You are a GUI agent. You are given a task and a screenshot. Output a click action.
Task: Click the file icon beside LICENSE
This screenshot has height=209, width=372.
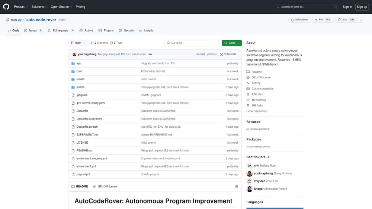[x=73, y=143]
